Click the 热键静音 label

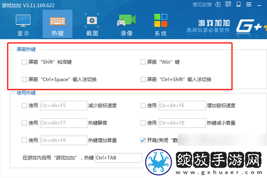pos(97,123)
